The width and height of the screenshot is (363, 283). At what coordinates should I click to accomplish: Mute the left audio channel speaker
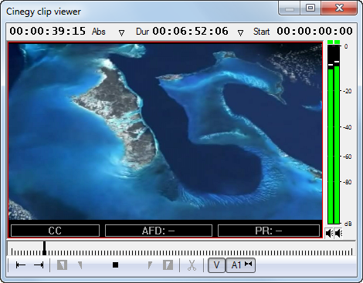coord(329,233)
